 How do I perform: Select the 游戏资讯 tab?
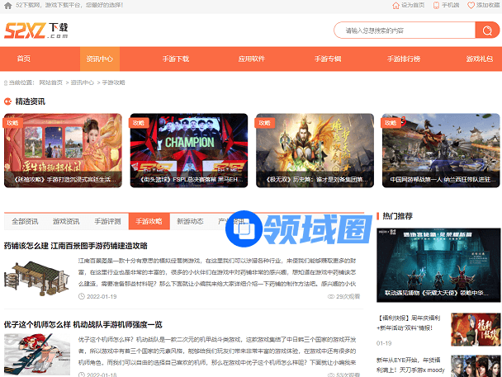coord(66,221)
